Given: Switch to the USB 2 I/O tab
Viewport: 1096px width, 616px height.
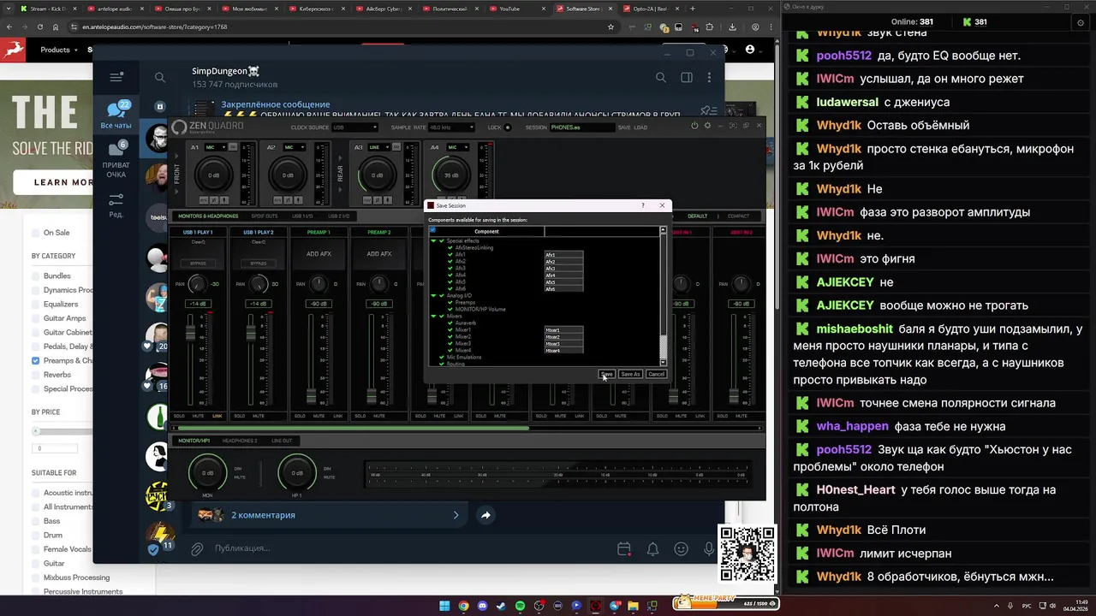Looking at the screenshot, I should (339, 216).
